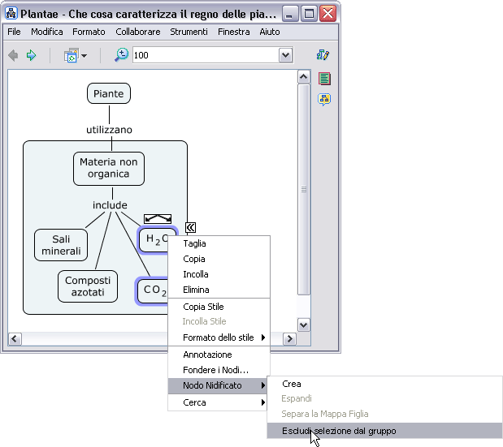Select the Sali minerali concept node
Image resolution: width=503 pixels, height=447 pixels.
coord(62,245)
